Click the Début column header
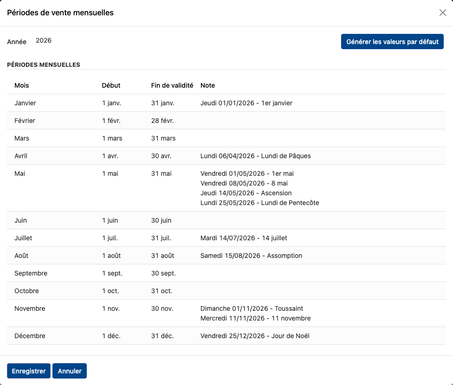 [x=111, y=85]
